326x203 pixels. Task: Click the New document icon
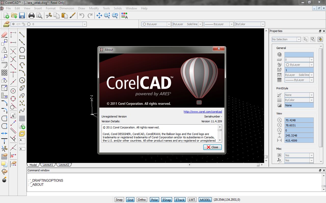(x=6, y=15)
